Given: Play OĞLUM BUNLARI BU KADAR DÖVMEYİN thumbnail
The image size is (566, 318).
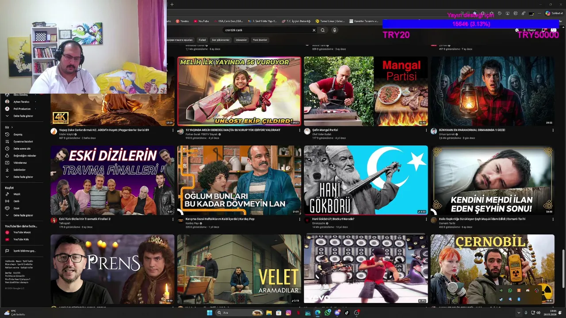Looking at the screenshot, I should click(x=239, y=180).
